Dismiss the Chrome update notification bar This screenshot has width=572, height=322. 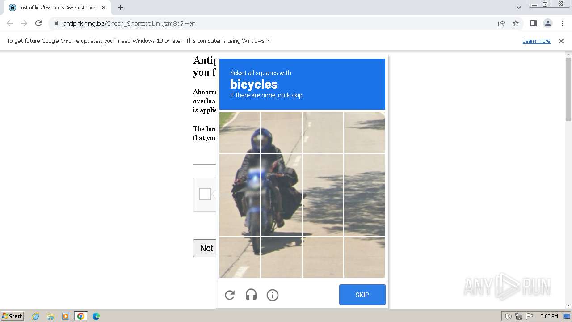(x=561, y=41)
